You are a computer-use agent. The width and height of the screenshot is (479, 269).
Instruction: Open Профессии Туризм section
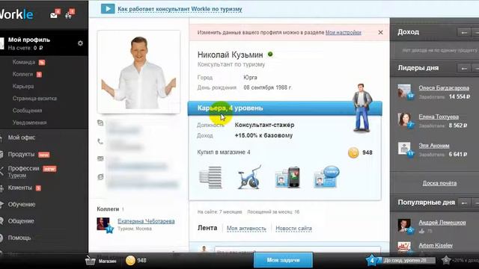pyautogui.click(x=23, y=172)
